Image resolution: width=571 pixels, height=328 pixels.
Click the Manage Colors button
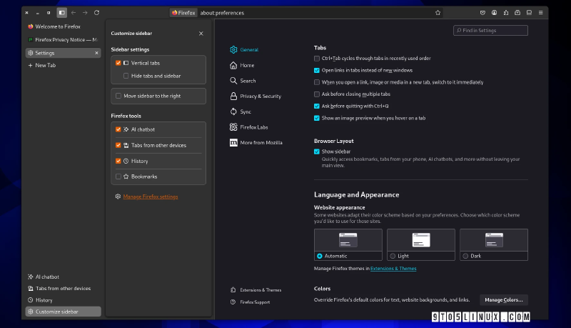tap(503, 299)
